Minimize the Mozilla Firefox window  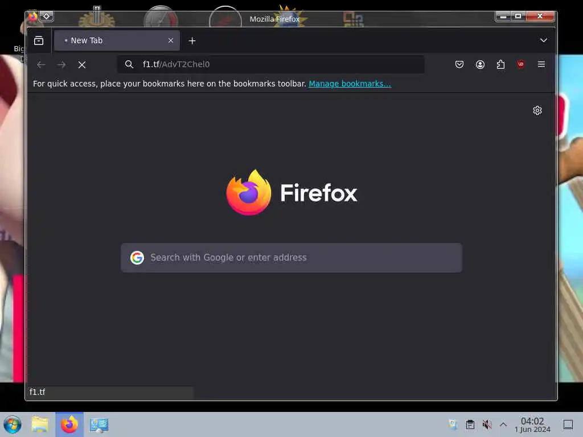pos(503,17)
